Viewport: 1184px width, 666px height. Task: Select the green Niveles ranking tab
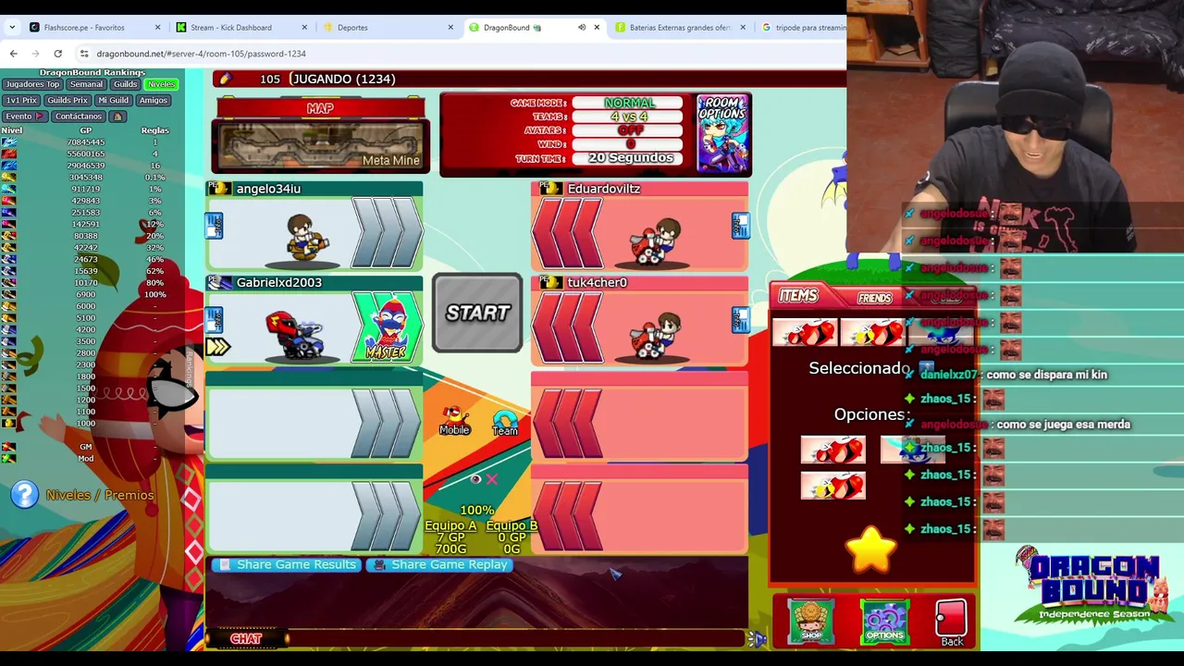161,84
